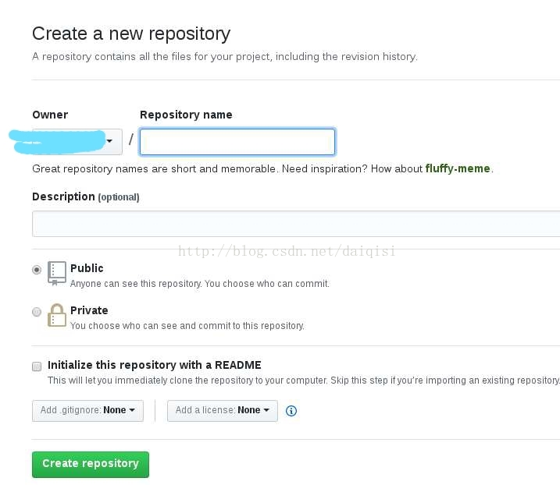
Task: Click the Private option label
Action: (x=89, y=310)
